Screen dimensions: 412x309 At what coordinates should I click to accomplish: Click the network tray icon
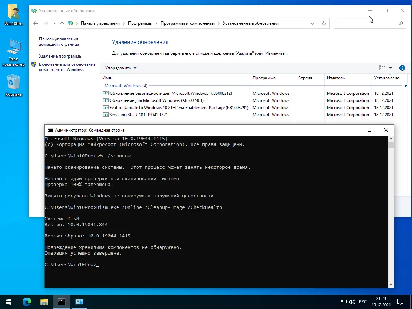343,302
